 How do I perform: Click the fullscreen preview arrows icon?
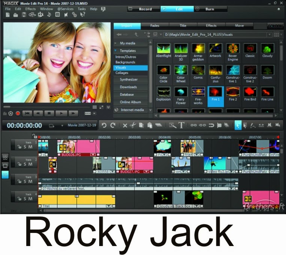[101, 107]
